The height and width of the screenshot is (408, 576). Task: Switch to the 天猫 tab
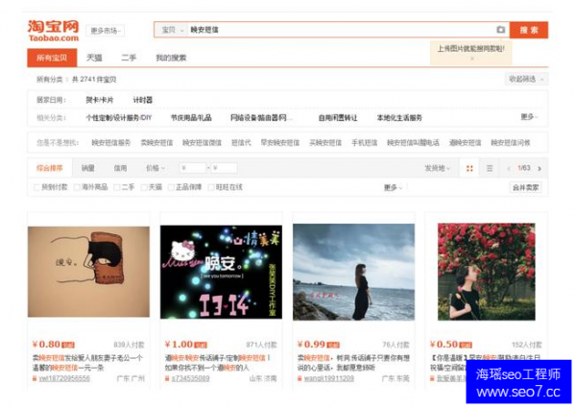[x=94, y=58]
